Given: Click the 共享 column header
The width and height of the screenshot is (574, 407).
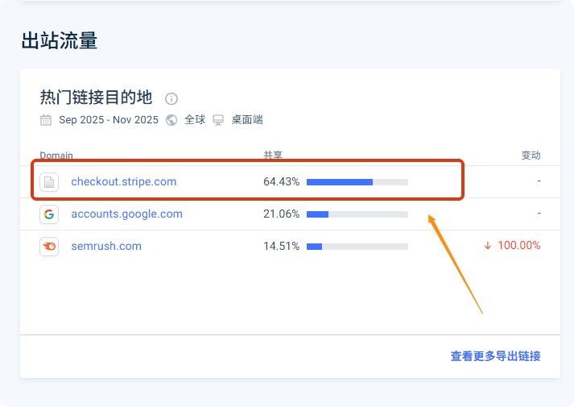Looking at the screenshot, I should (273, 156).
